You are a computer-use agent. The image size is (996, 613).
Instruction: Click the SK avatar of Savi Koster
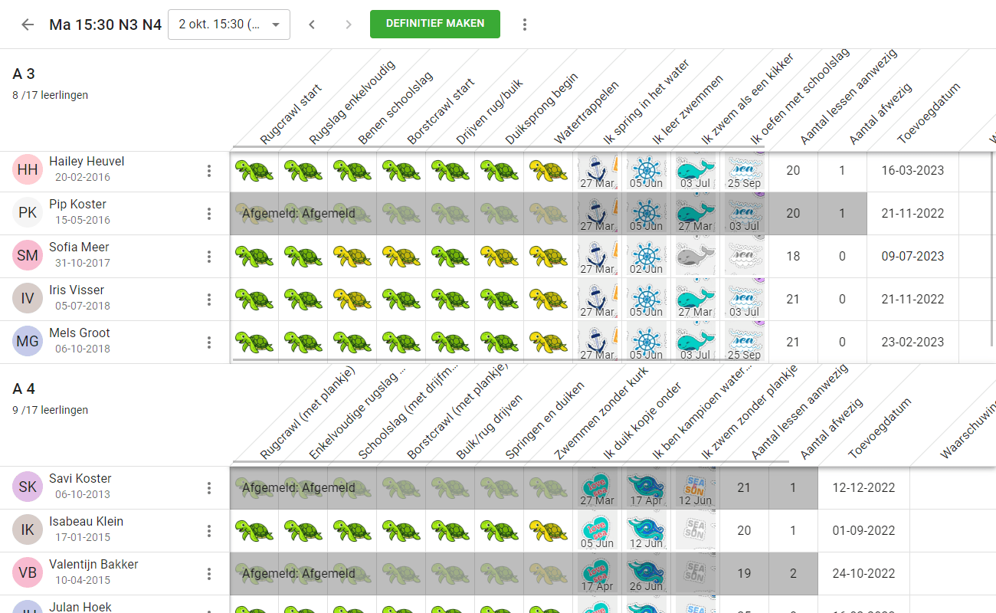(28, 487)
